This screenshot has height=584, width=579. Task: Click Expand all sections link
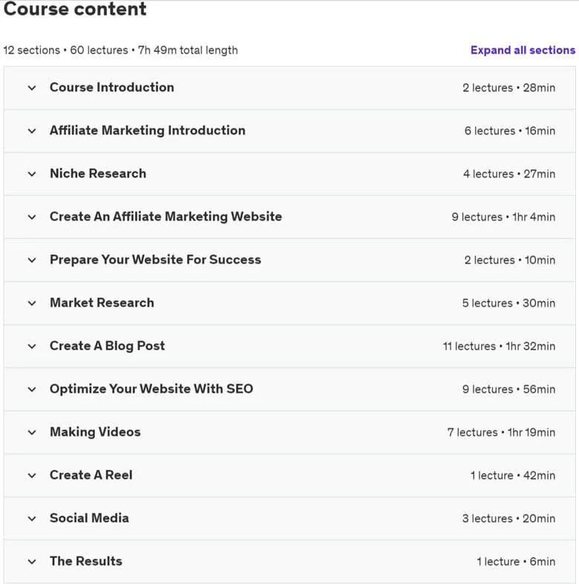point(523,50)
